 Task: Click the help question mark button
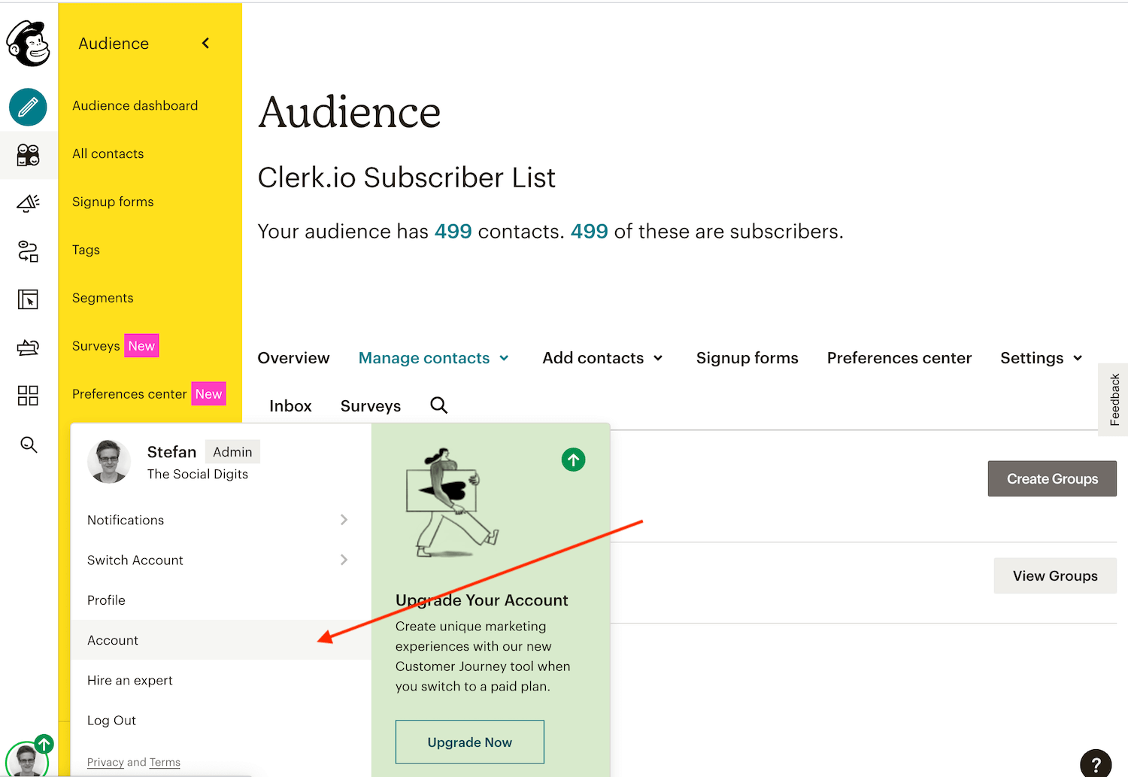(1096, 763)
